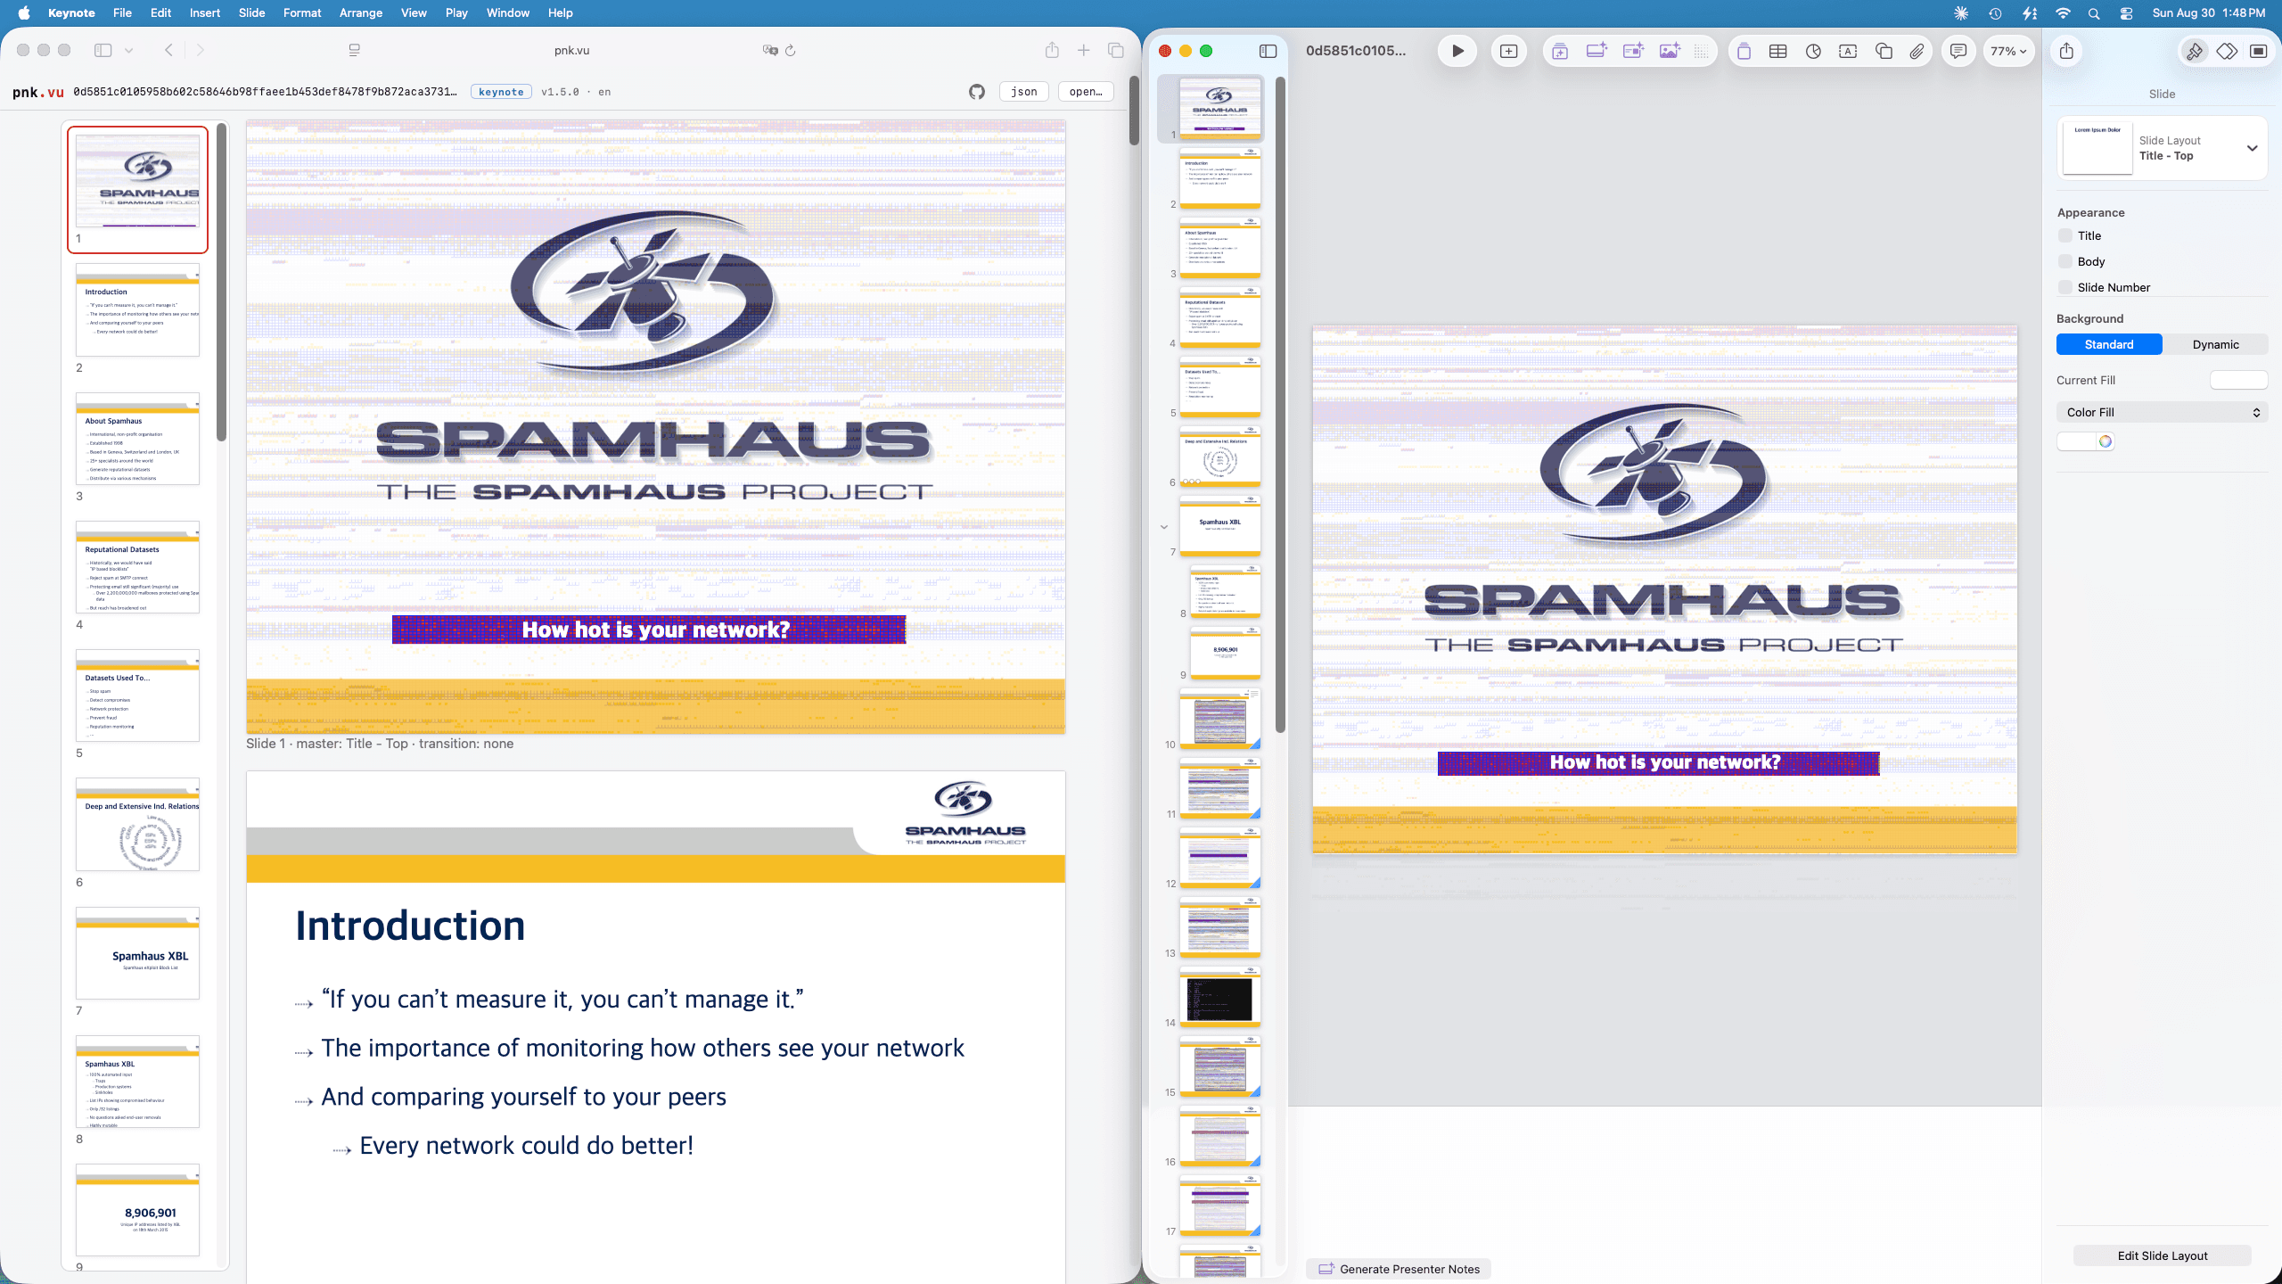Enable the Body appearance checkbox
Viewport: 2282px width, 1284px height.
(x=2065, y=261)
